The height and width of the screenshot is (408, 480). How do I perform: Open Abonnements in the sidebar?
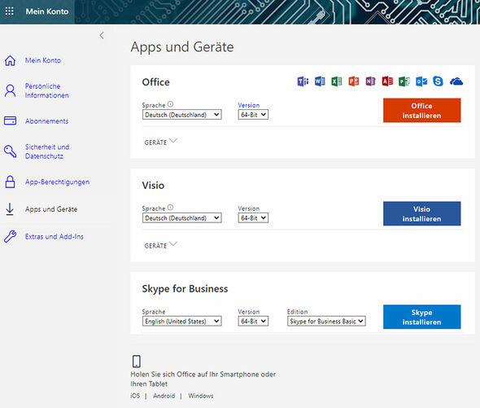tap(47, 121)
